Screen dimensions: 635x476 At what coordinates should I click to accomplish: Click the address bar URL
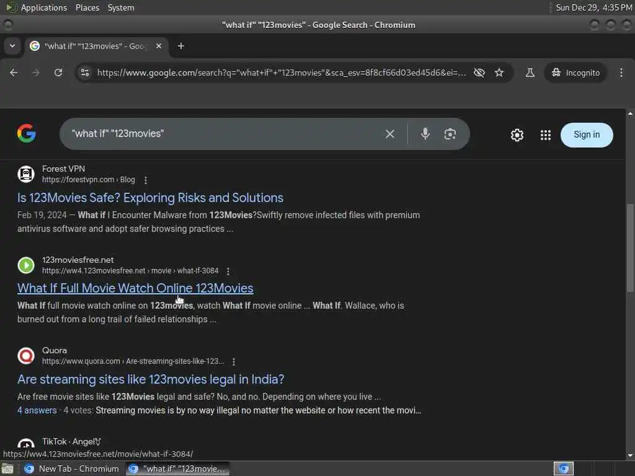click(281, 73)
